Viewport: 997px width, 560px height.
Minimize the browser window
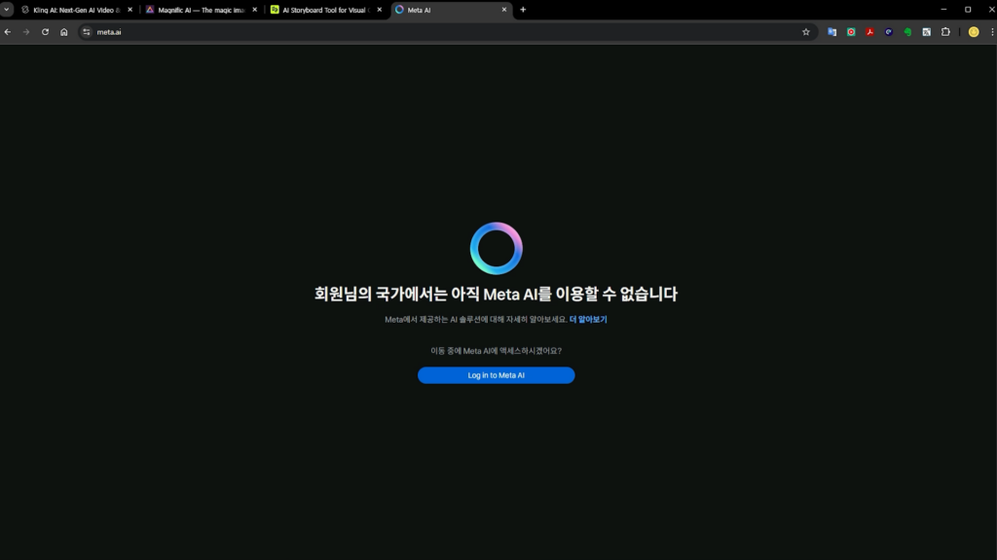(943, 10)
